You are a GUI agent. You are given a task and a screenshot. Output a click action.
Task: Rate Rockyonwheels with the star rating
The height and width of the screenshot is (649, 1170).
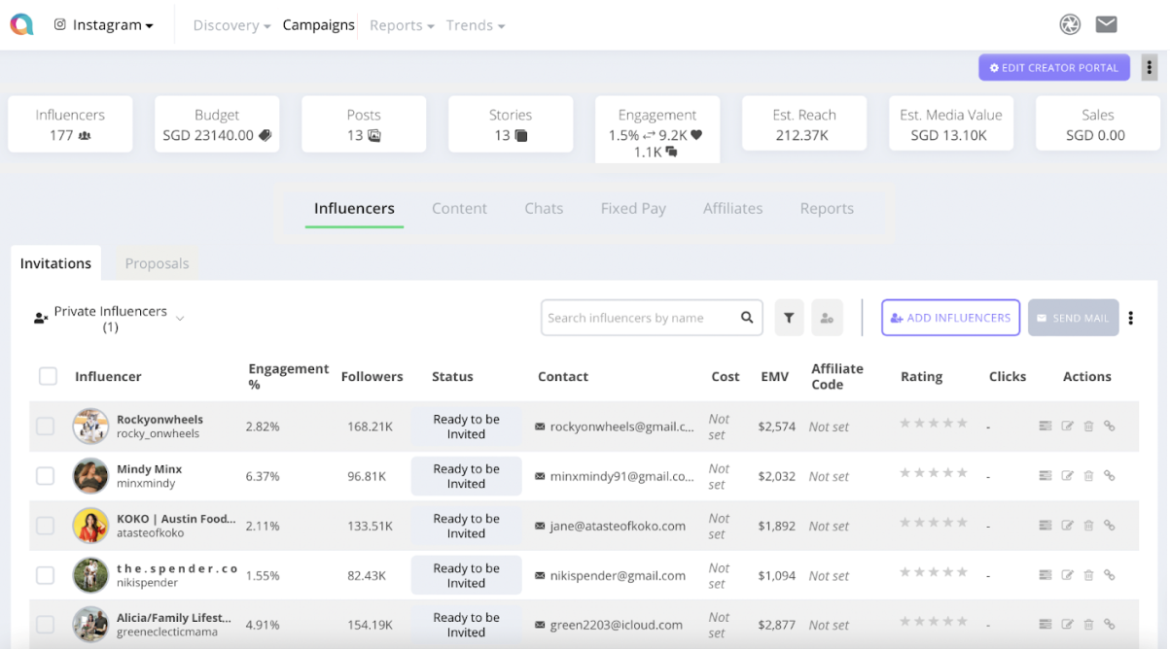(x=934, y=423)
